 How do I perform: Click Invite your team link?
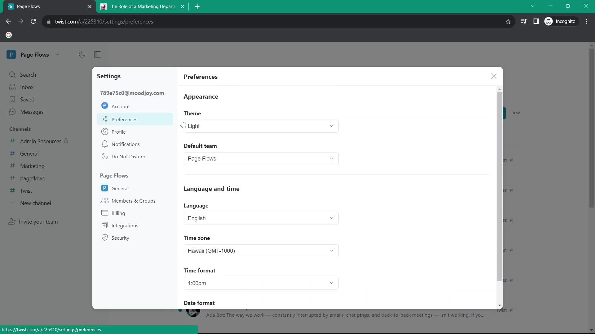[38, 221]
